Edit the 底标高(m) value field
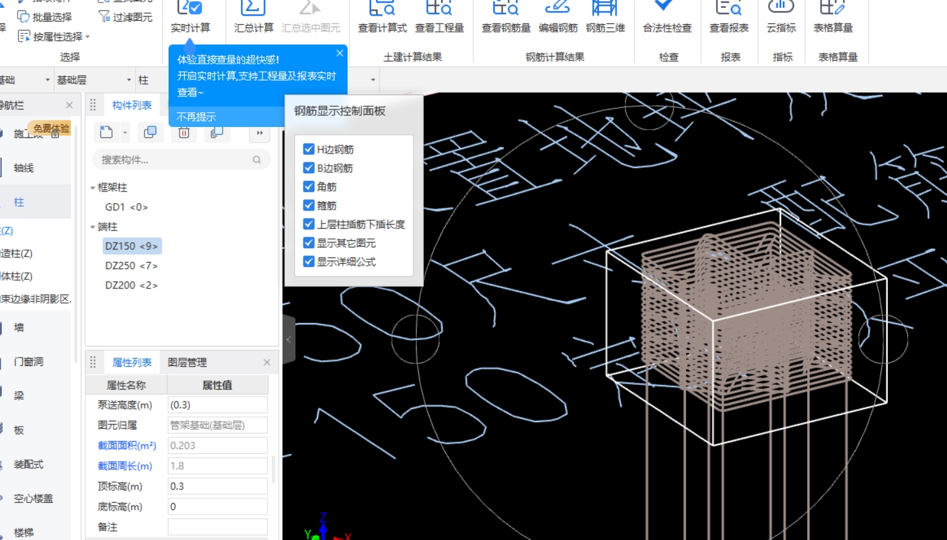Viewport: 947px width, 540px height. (218, 507)
